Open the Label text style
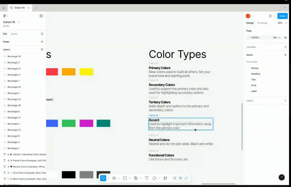Viewport: 291px width, 187px height. tap(254, 91)
